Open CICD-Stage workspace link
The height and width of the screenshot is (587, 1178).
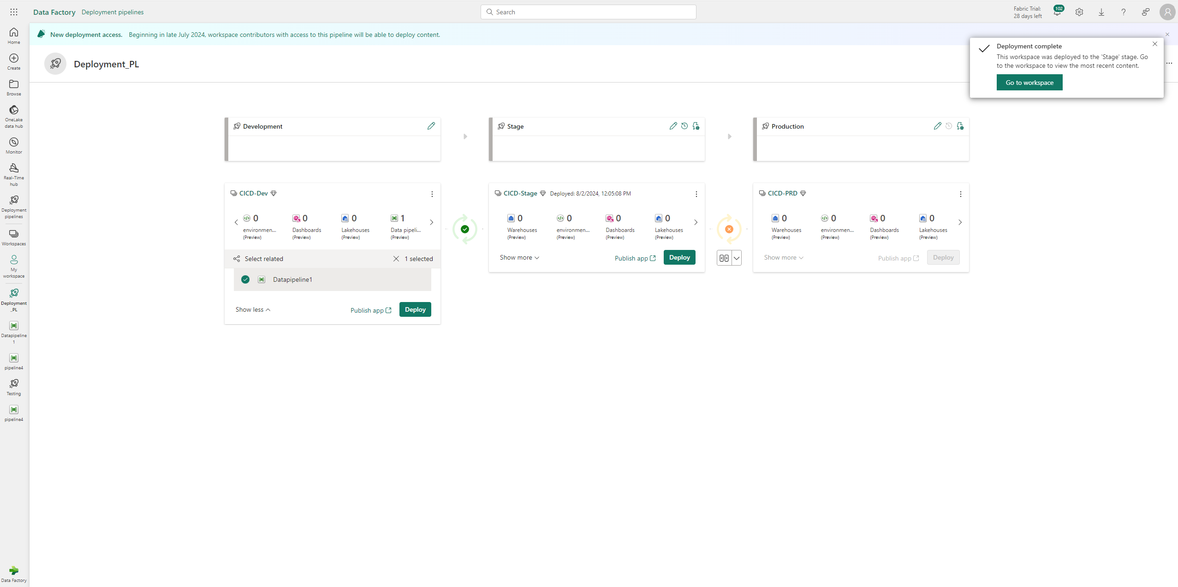[520, 193]
